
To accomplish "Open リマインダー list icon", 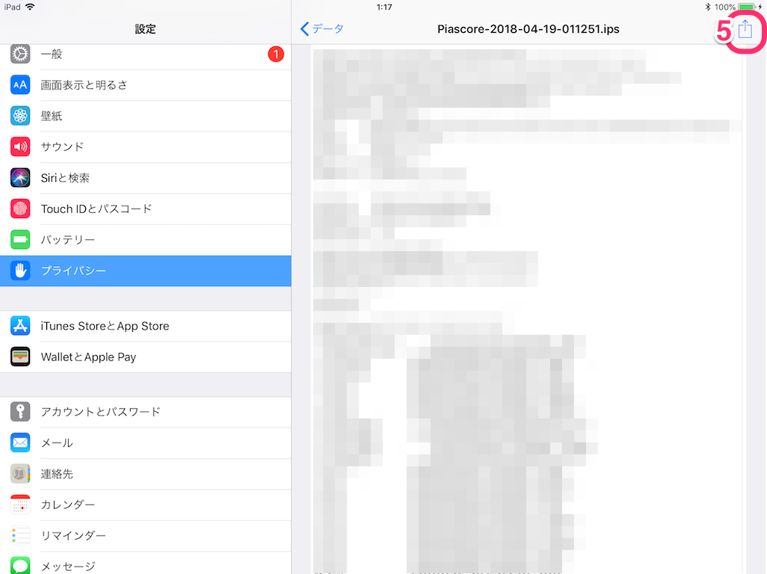I will (x=20, y=535).
